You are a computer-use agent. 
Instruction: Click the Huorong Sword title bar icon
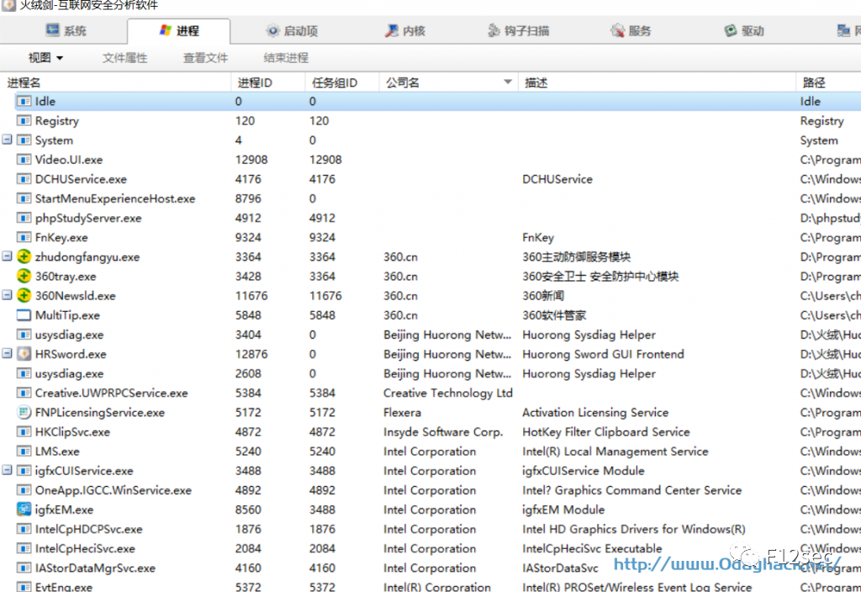coord(8,5)
